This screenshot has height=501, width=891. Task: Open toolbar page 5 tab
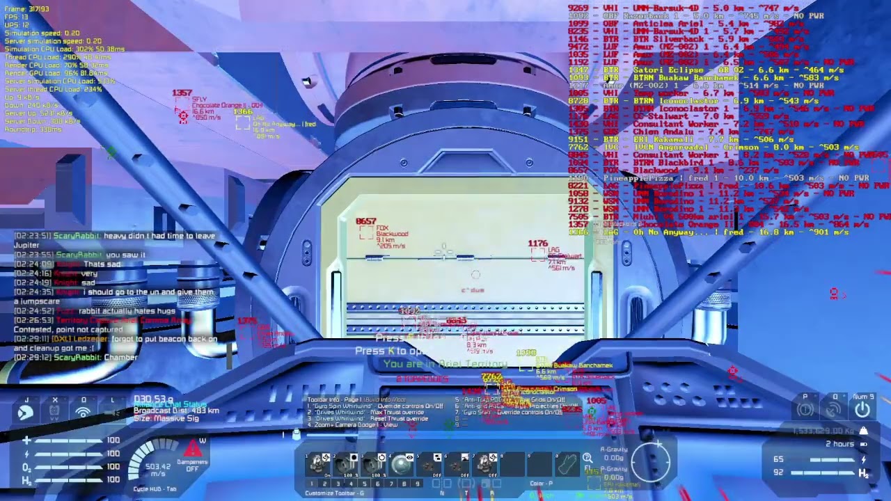[365, 484]
